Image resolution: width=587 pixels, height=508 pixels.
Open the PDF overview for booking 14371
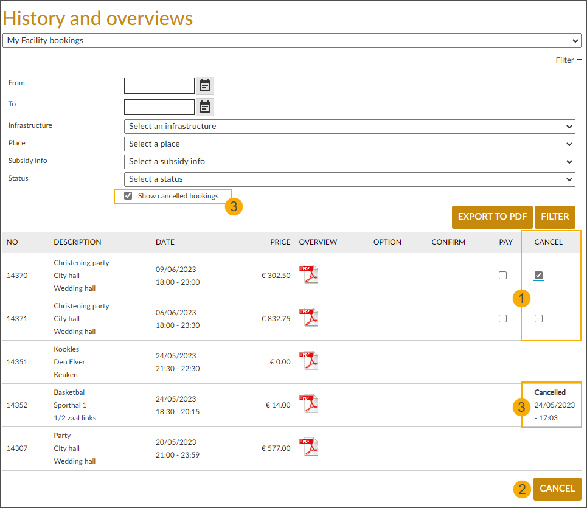pos(309,317)
